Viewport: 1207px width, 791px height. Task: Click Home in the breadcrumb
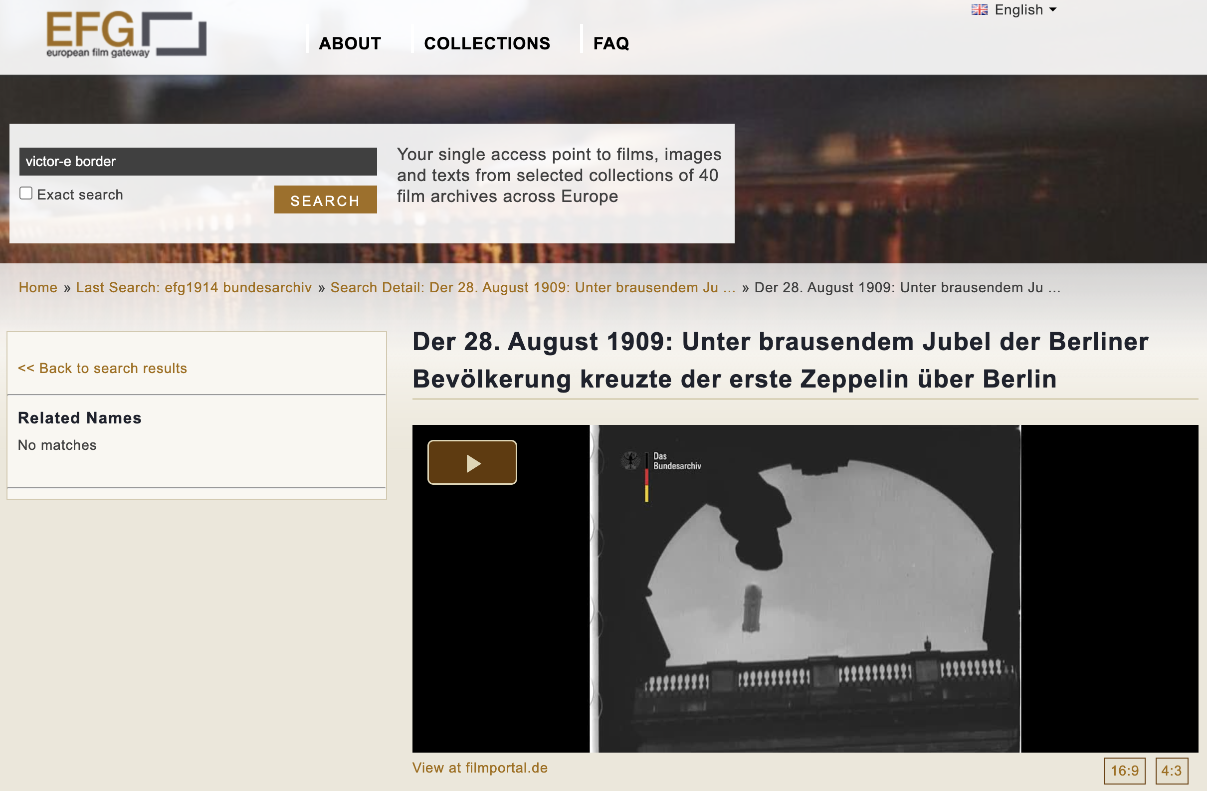[37, 287]
